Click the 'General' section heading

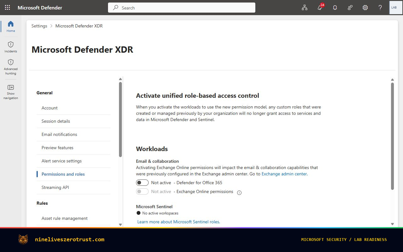point(44,93)
